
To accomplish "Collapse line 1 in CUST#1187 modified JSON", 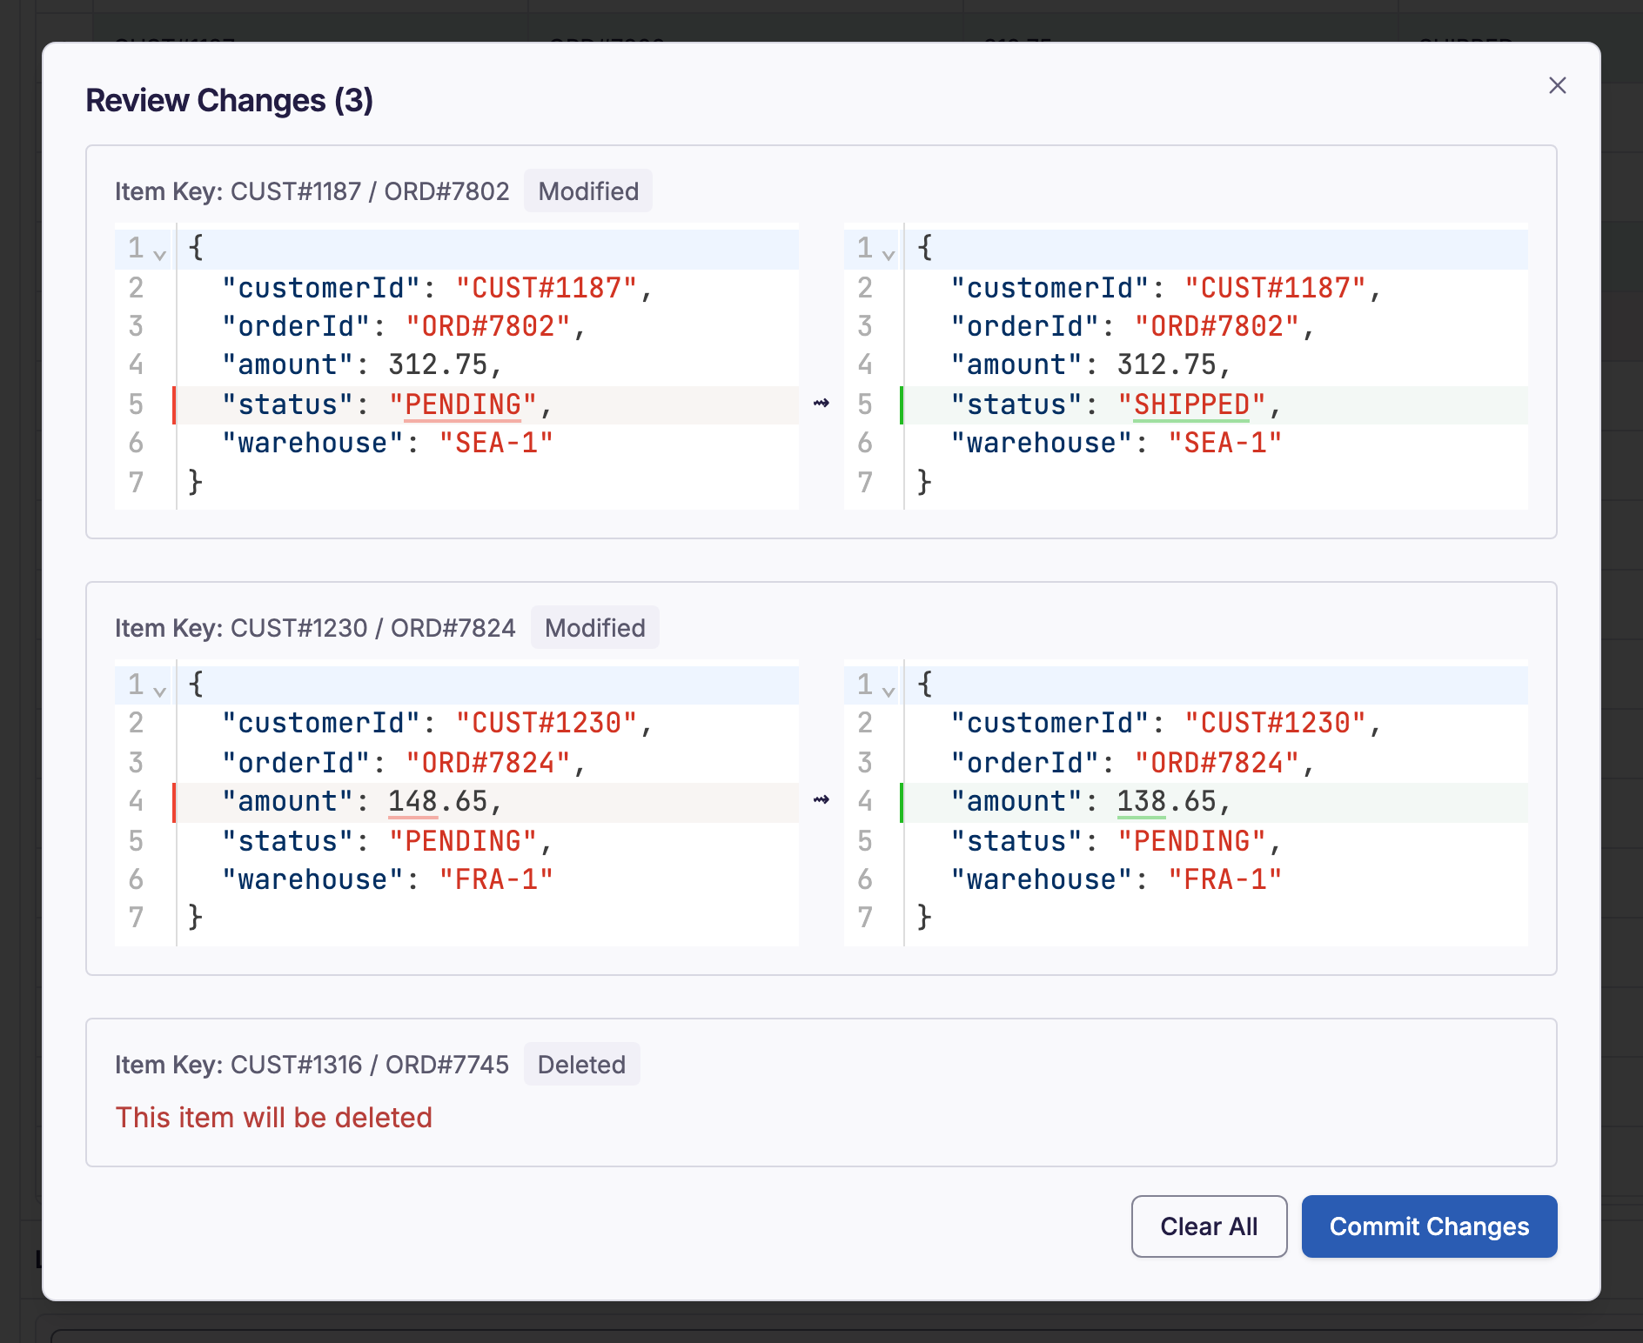I will (889, 254).
